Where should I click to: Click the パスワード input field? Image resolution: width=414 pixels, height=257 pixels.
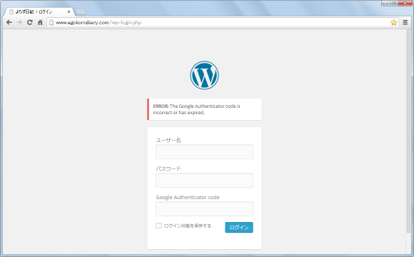point(204,180)
